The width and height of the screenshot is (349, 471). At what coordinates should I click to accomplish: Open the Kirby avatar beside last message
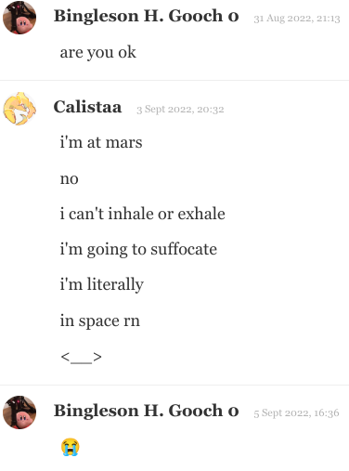point(19,412)
